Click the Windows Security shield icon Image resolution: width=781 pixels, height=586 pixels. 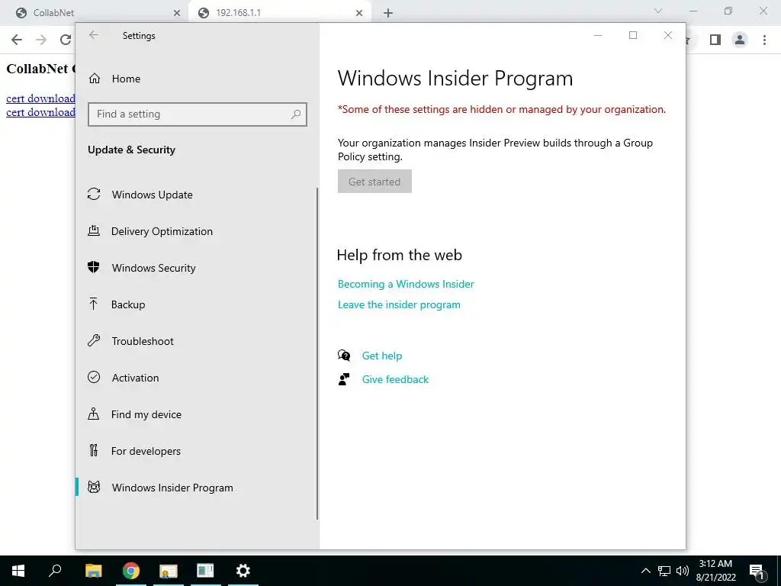click(x=94, y=267)
